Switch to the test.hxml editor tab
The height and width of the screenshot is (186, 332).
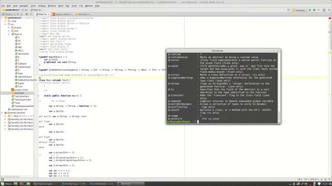click(82, 14)
